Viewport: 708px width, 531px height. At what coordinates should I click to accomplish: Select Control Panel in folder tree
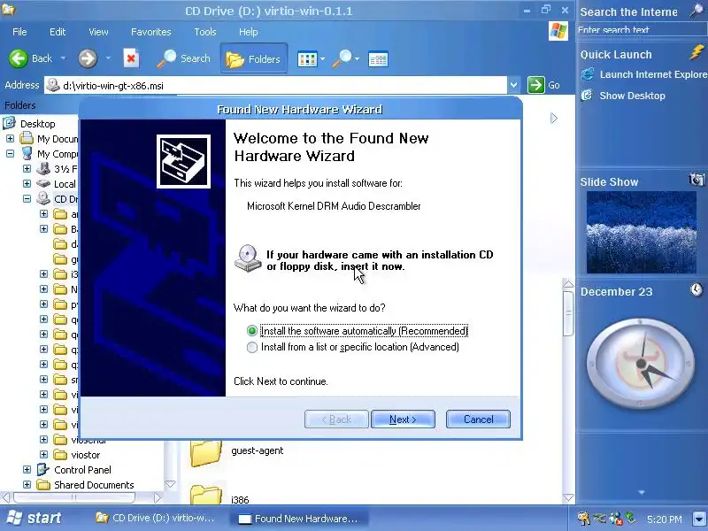(x=82, y=470)
